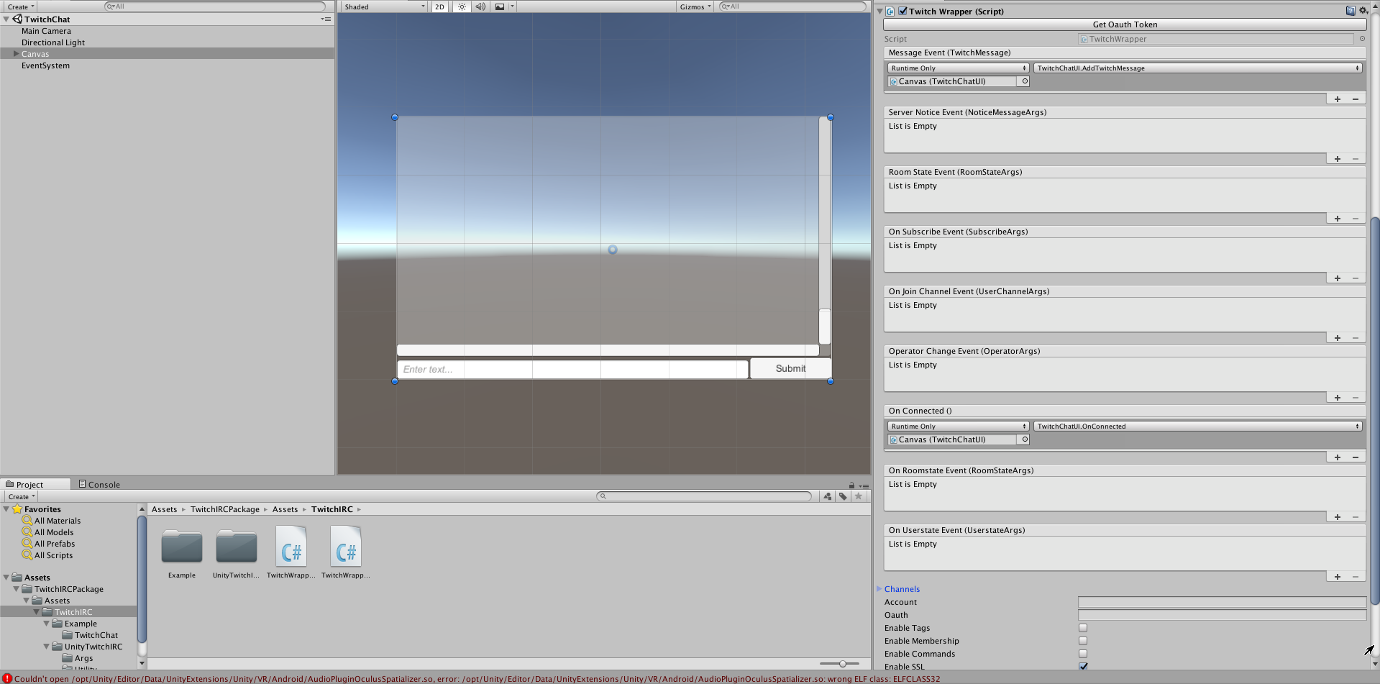Collapse the UnityTwitchIRC folder in tree
Screen dimensions: 1380x684
pos(47,647)
